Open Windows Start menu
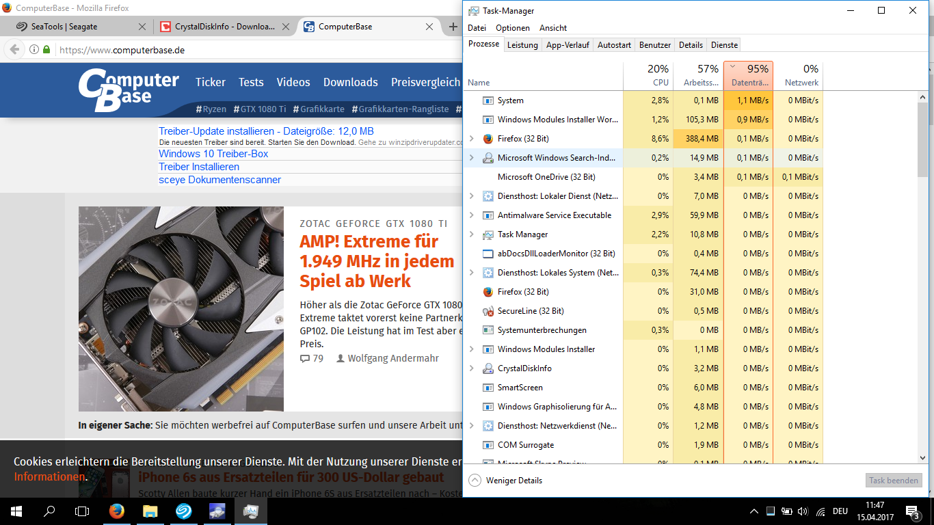934x525 pixels. (16, 511)
